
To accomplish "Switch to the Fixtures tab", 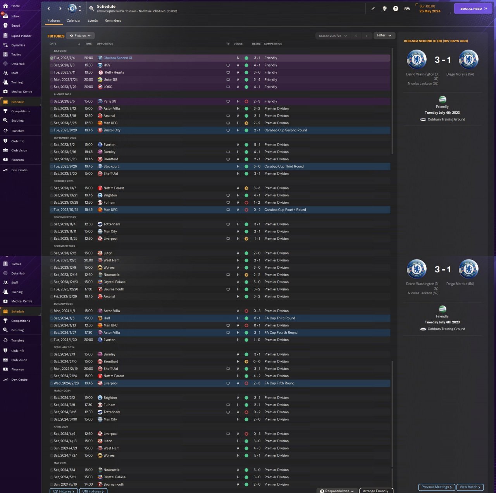I will (53, 21).
